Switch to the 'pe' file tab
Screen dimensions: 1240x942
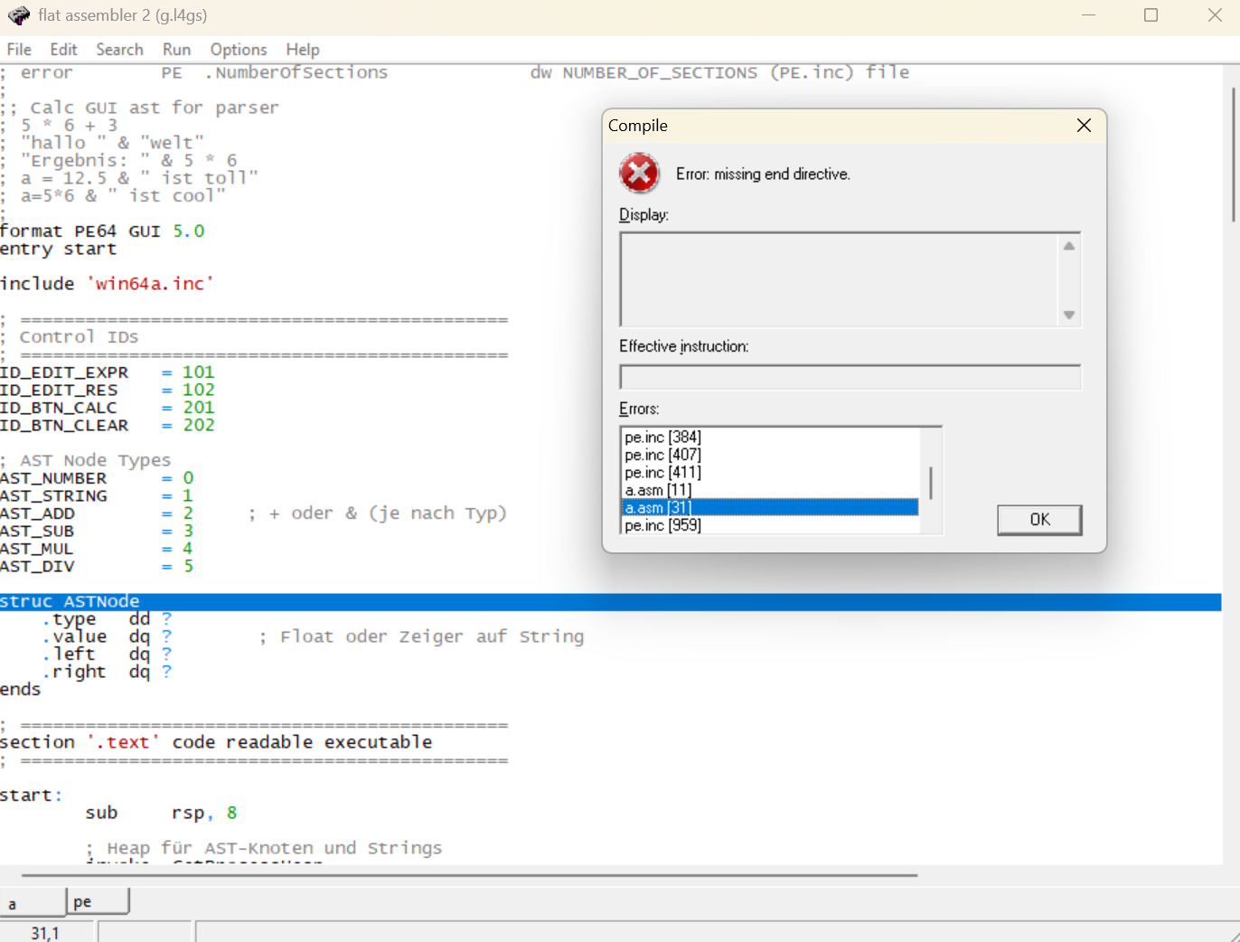click(x=97, y=901)
